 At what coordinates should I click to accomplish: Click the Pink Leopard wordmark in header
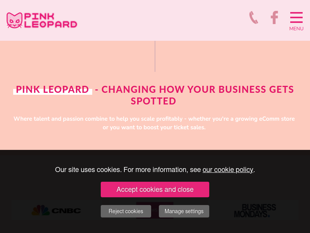click(x=51, y=21)
